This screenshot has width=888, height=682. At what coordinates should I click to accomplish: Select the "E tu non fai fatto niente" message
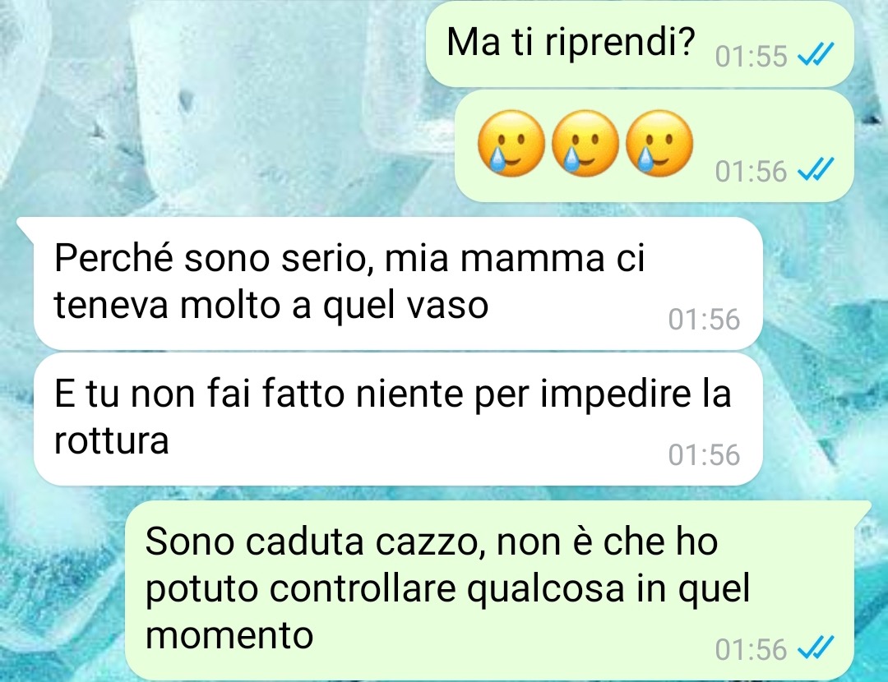[x=398, y=419]
